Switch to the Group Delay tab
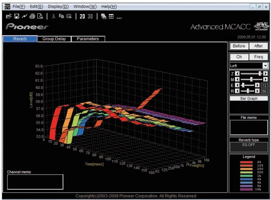271x200 pixels. (54, 39)
